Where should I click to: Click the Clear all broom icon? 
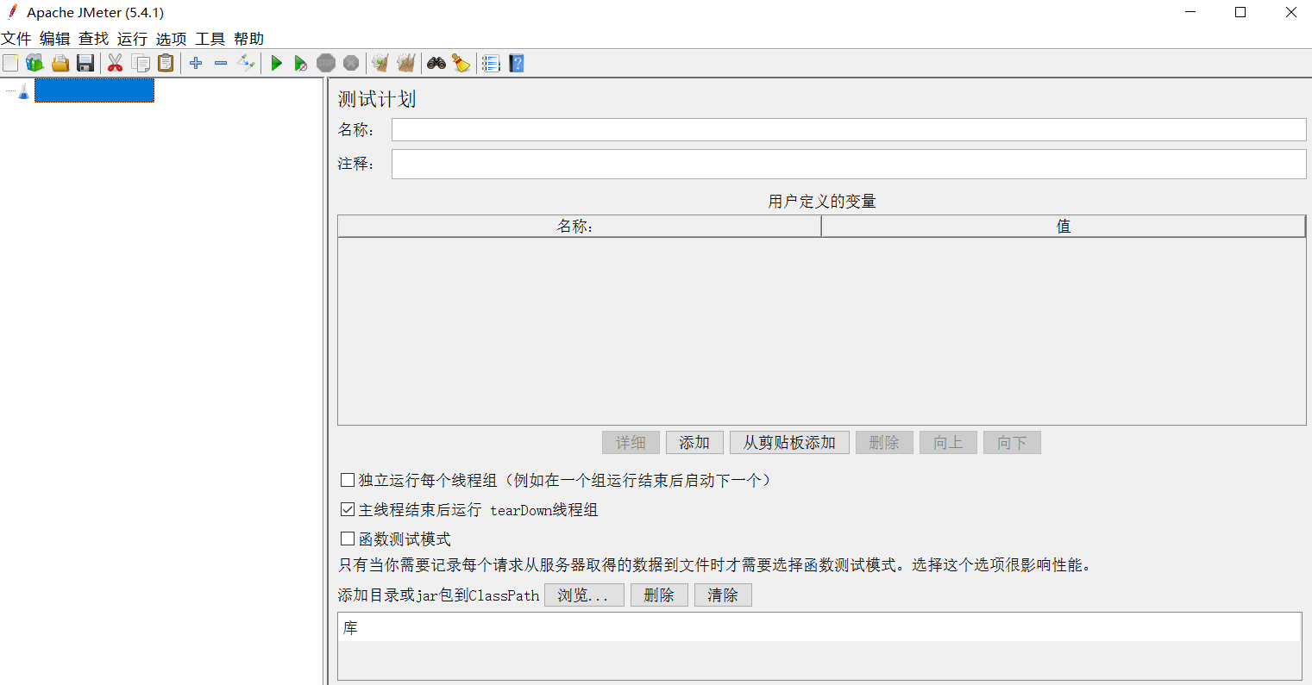pos(405,63)
